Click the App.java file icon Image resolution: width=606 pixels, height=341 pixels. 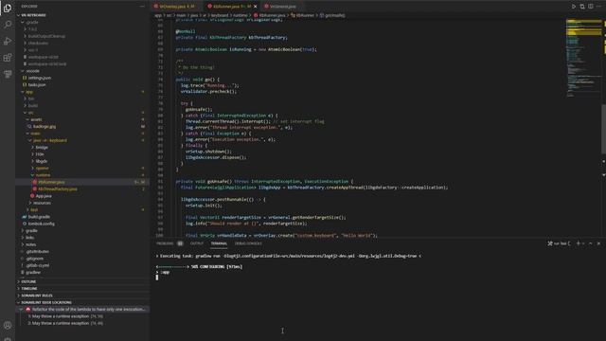32,196
